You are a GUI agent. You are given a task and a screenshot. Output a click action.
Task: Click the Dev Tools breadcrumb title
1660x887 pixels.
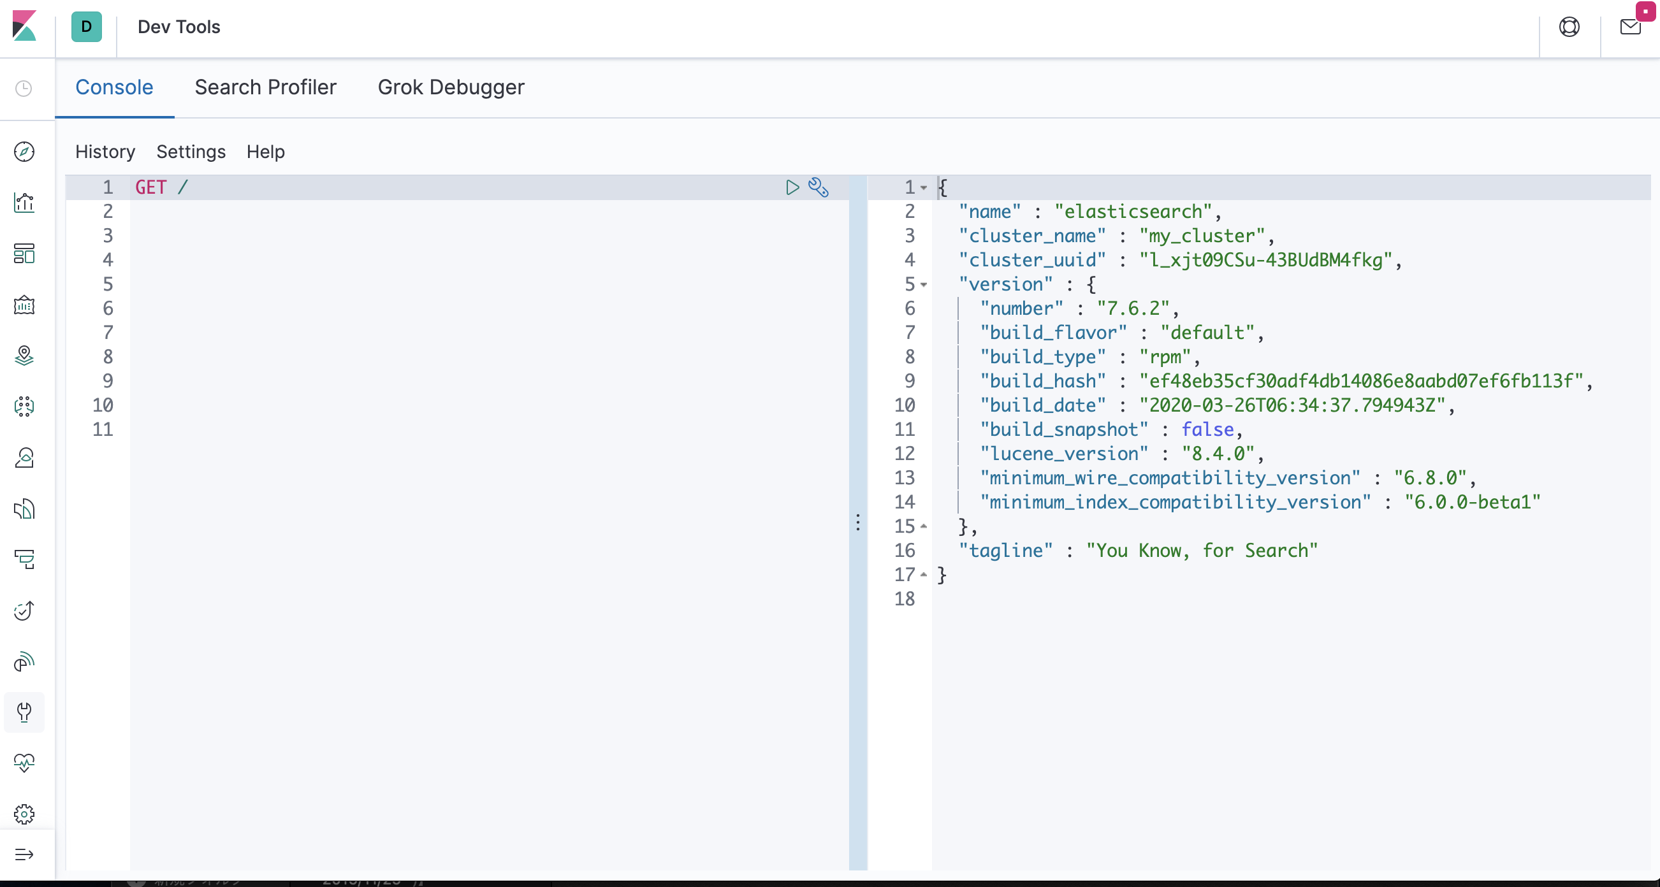(178, 27)
